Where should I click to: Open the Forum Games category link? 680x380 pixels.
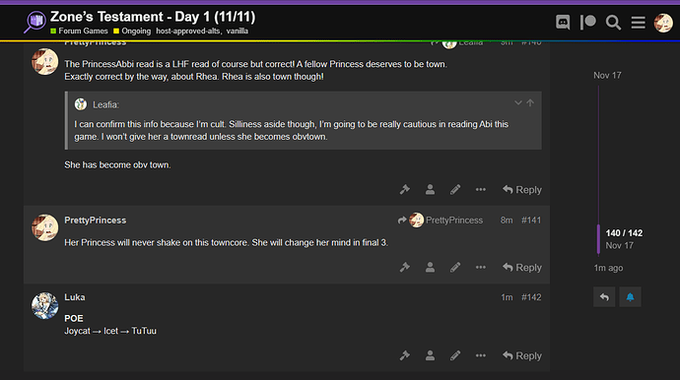pos(80,31)
